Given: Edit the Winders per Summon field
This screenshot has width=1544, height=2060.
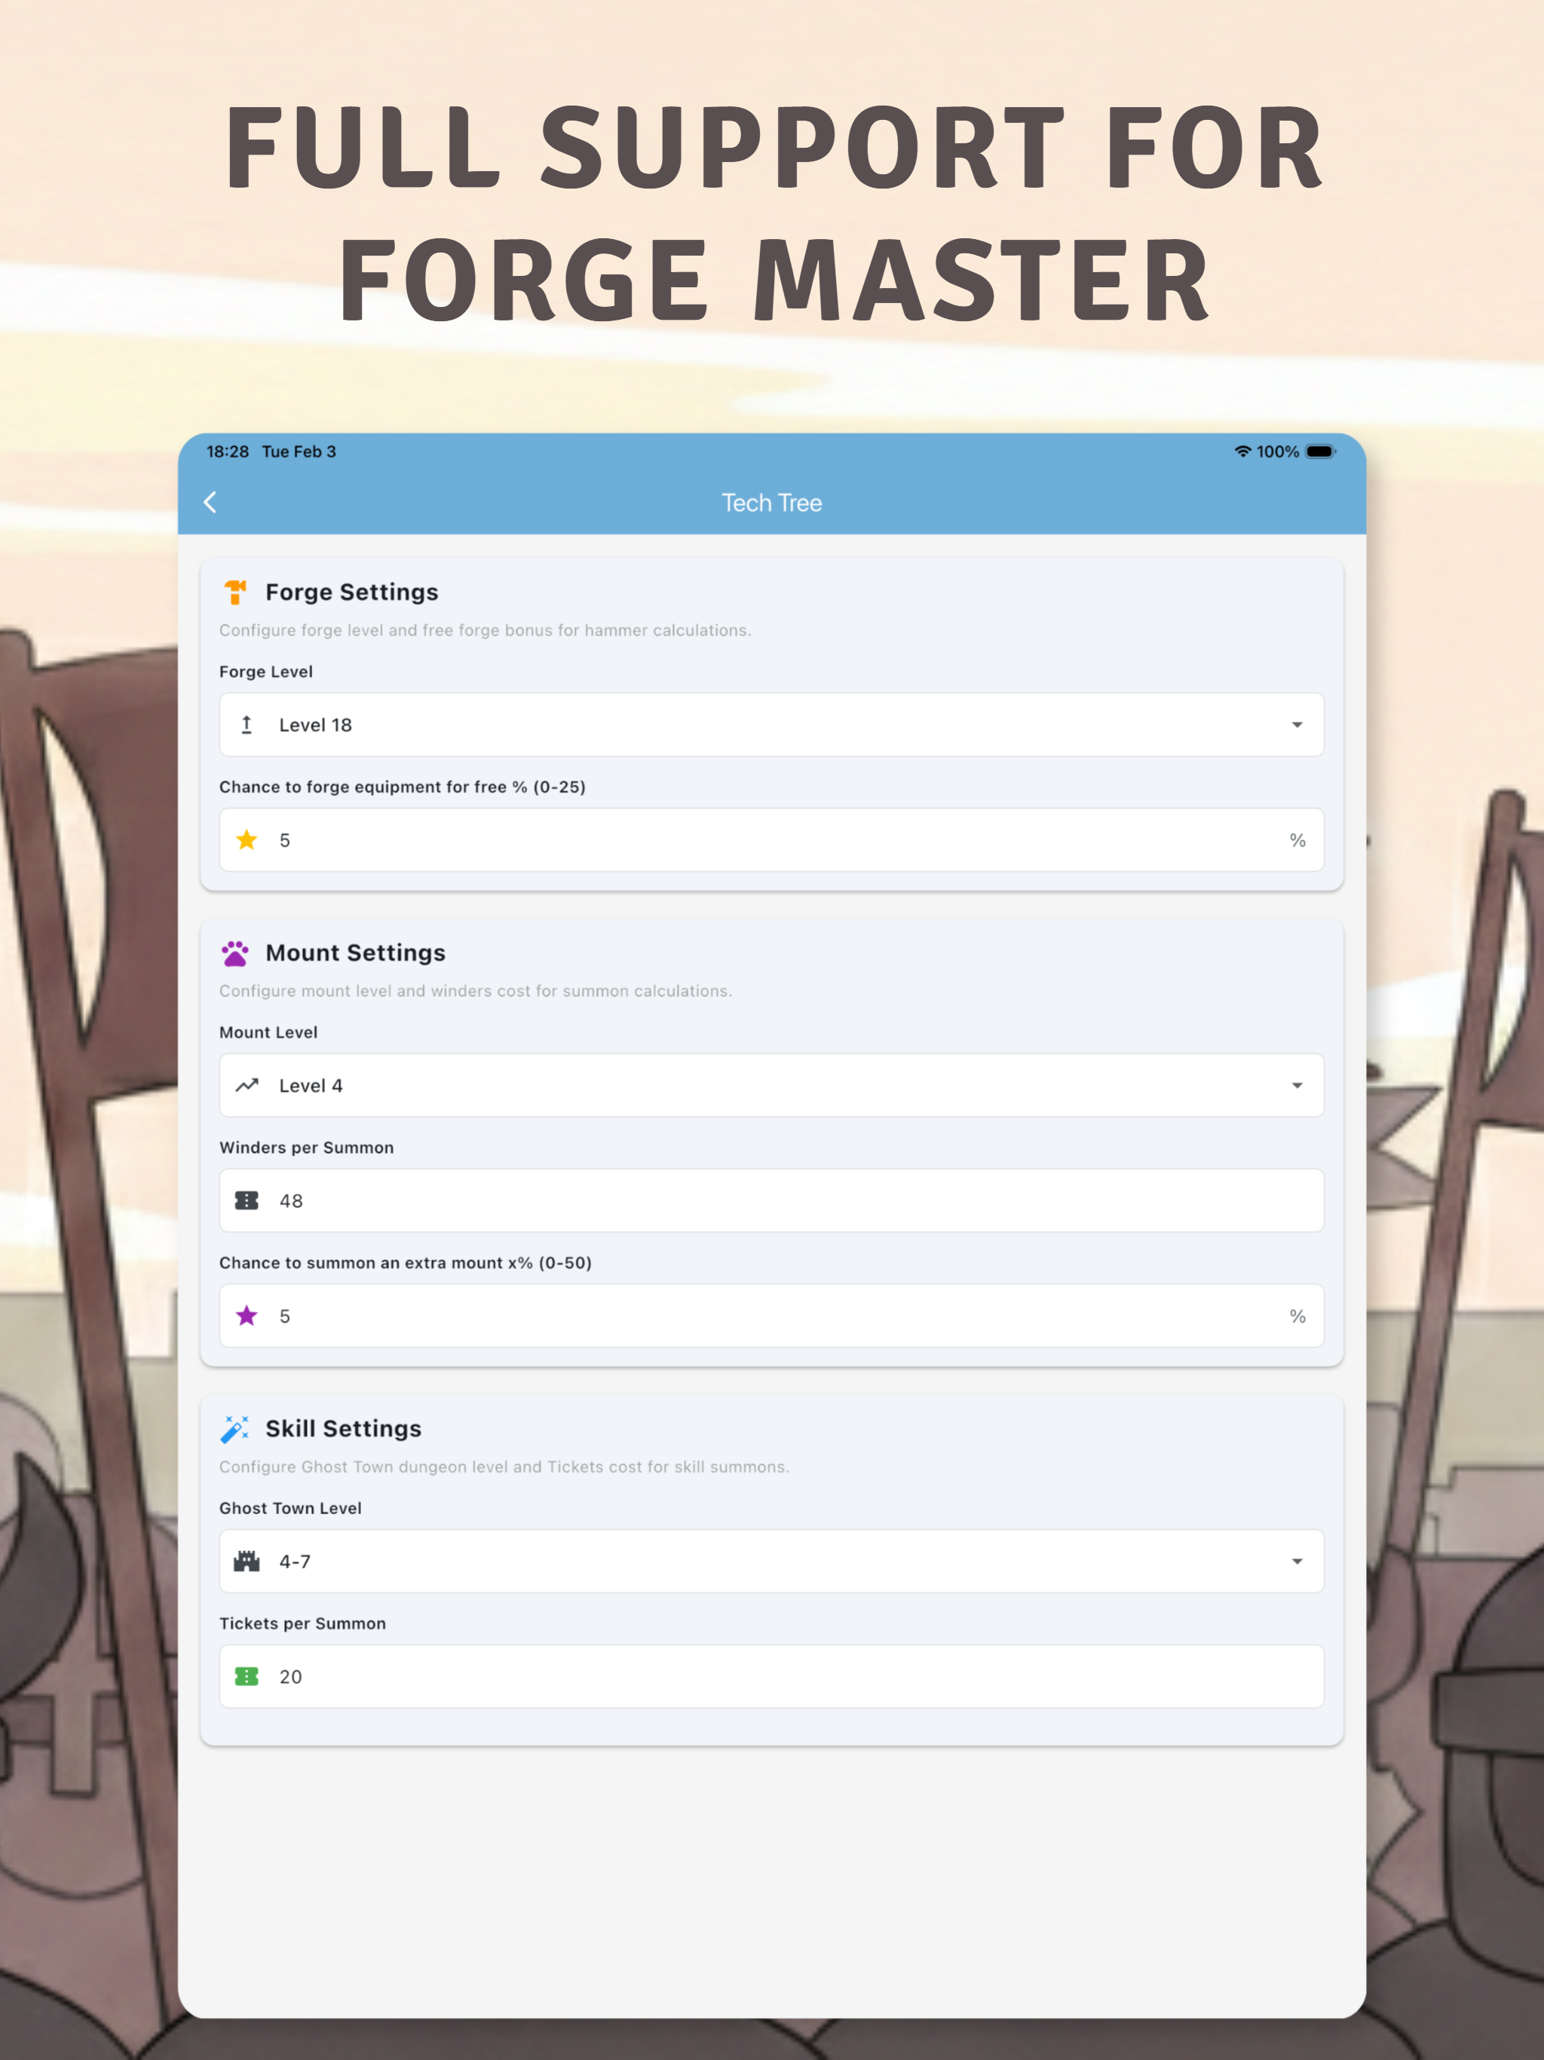Looking at the screenshot, I should (772, 1200).
